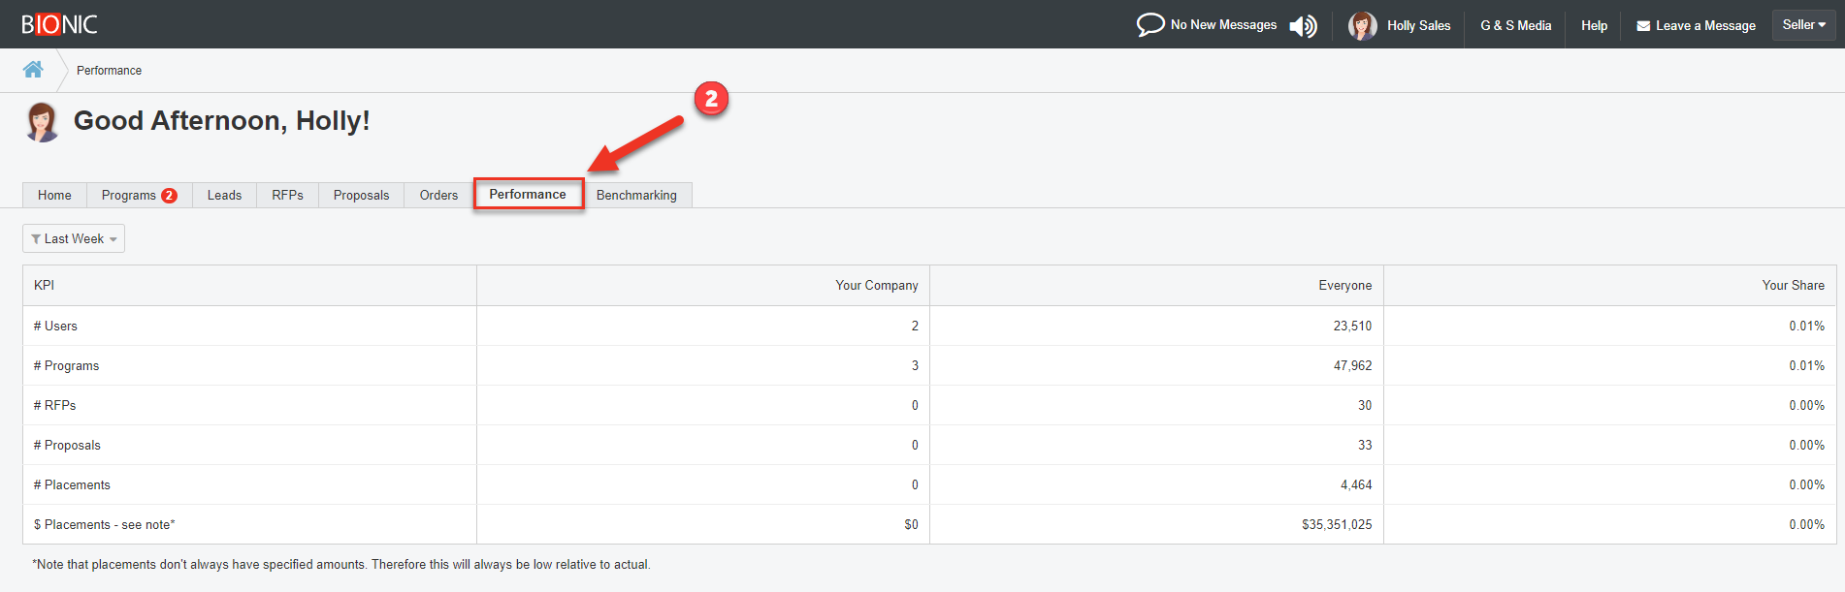
Task: Open the messages speech bubble icon
Action: [1149, 25]
